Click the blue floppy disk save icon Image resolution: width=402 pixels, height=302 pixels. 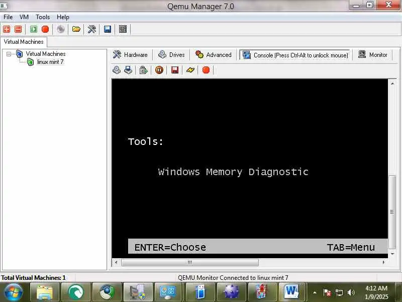pyautogui.click(x=108, y=29)
